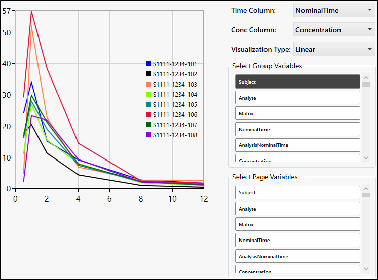Click legend label S1111-1234-102

[175, 74]
